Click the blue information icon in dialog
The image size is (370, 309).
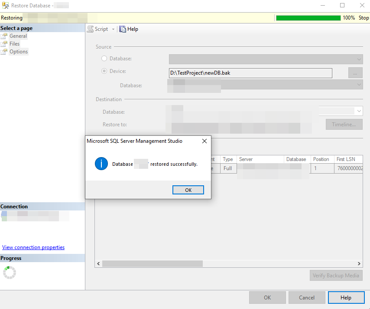click(101, 164)
